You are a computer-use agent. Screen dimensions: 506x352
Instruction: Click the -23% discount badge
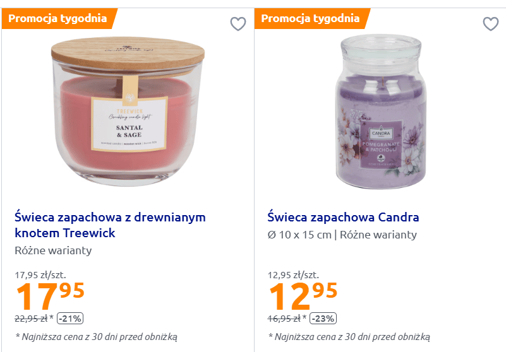323,319
